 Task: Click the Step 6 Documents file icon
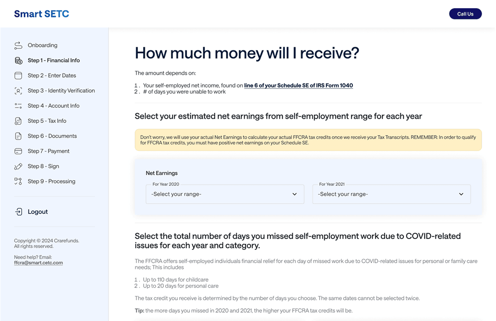tap(18, 136)
